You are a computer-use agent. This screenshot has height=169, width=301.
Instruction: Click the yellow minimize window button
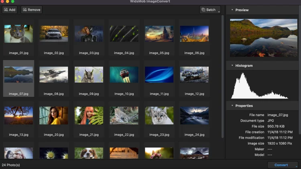[8, 1]
